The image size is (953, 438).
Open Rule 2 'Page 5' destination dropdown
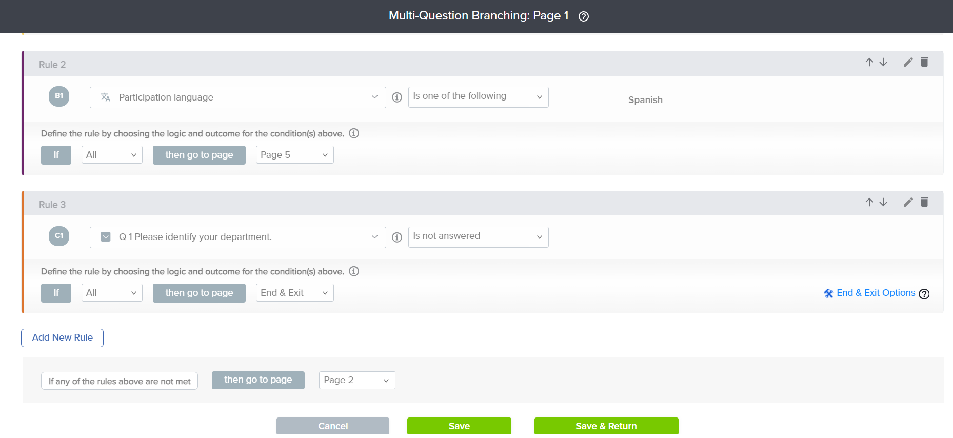(x=294, y=155)
